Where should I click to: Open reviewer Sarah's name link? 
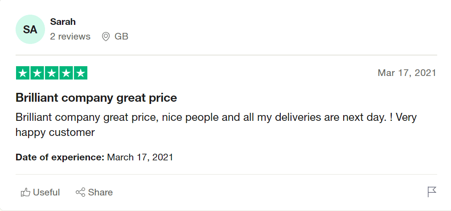[x=63, y=22]
